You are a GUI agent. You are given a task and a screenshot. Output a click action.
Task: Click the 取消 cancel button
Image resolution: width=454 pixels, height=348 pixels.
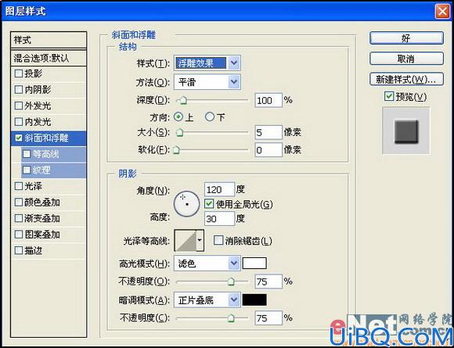(406, 59)
